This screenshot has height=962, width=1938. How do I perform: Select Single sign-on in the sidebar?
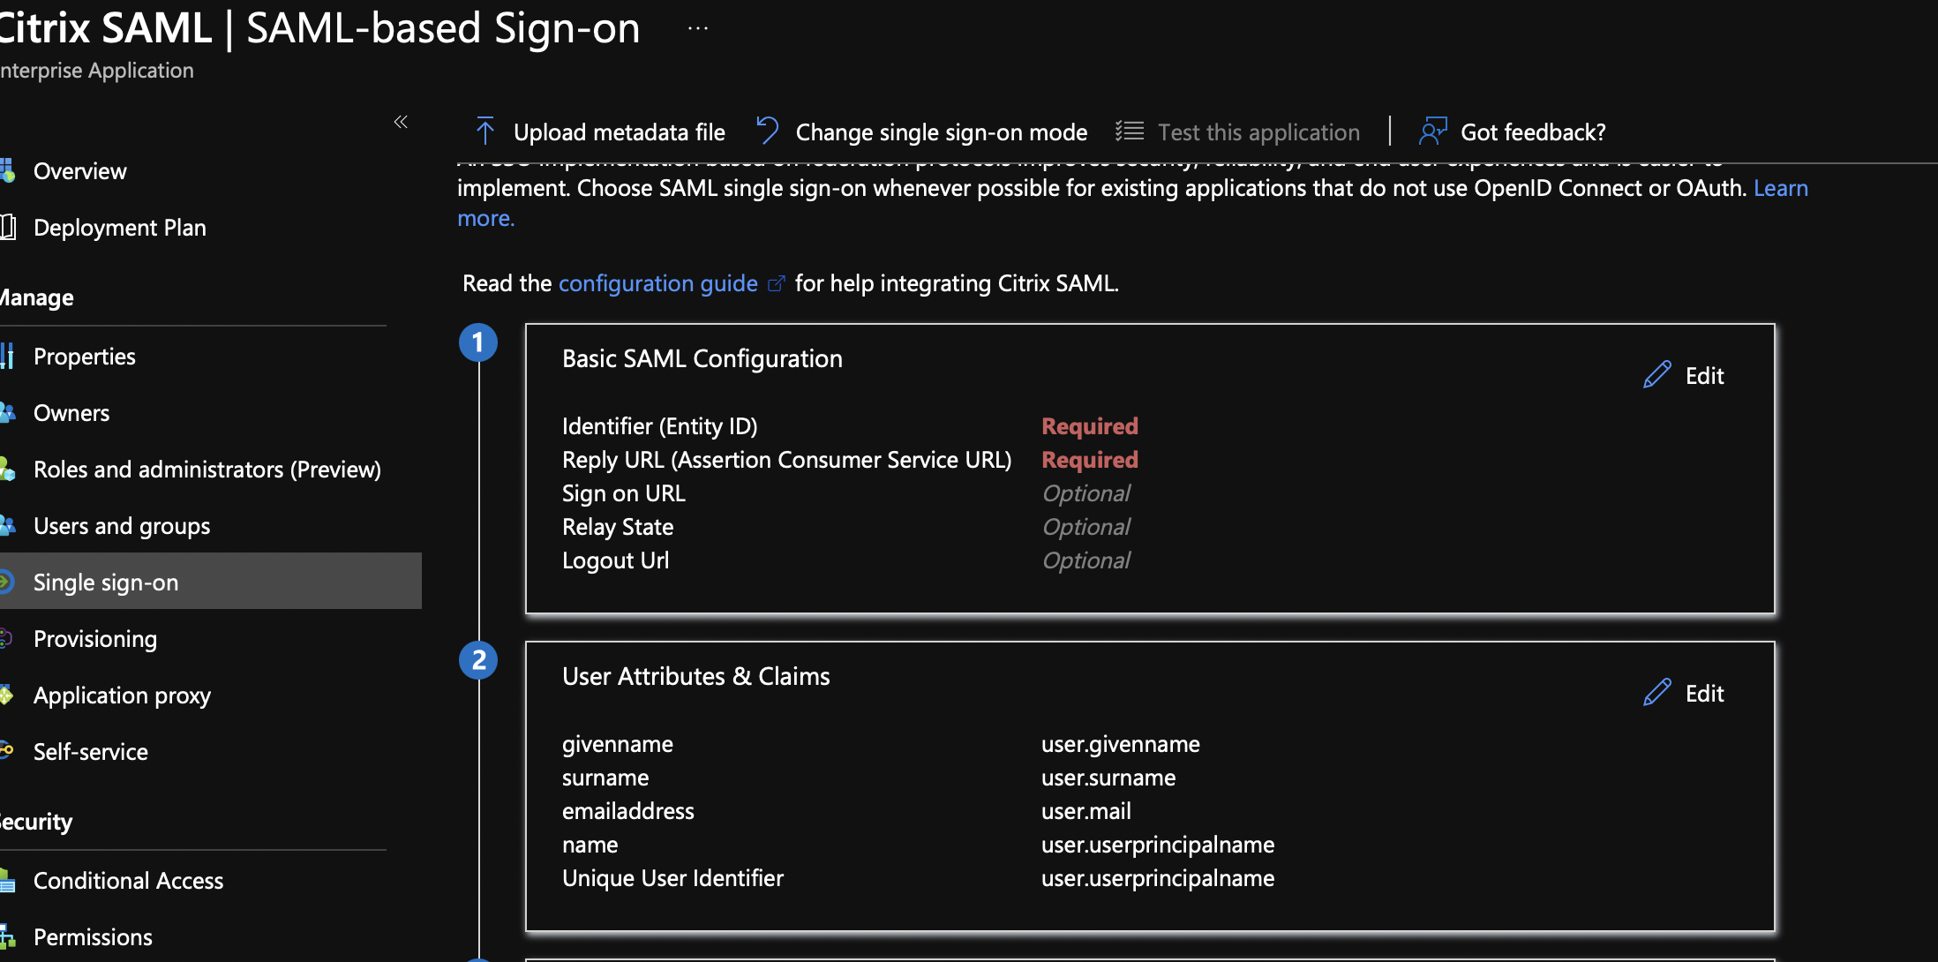[211, 581]
